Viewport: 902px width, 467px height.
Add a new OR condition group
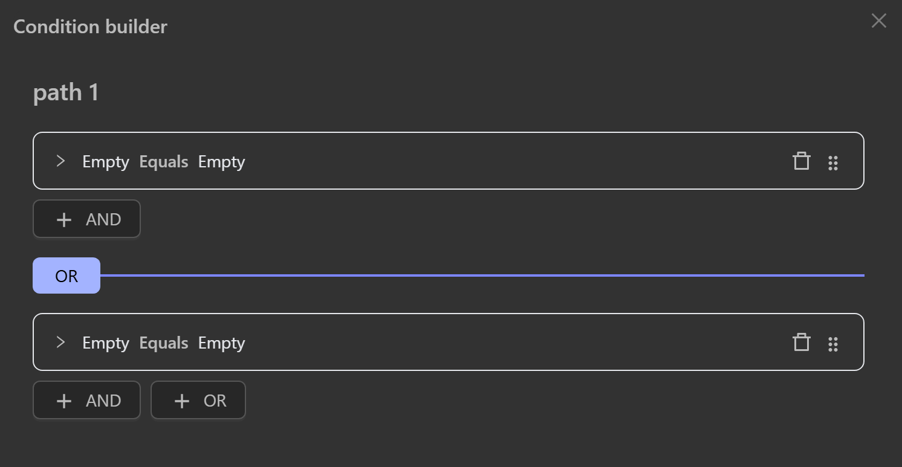coord(198,401)
